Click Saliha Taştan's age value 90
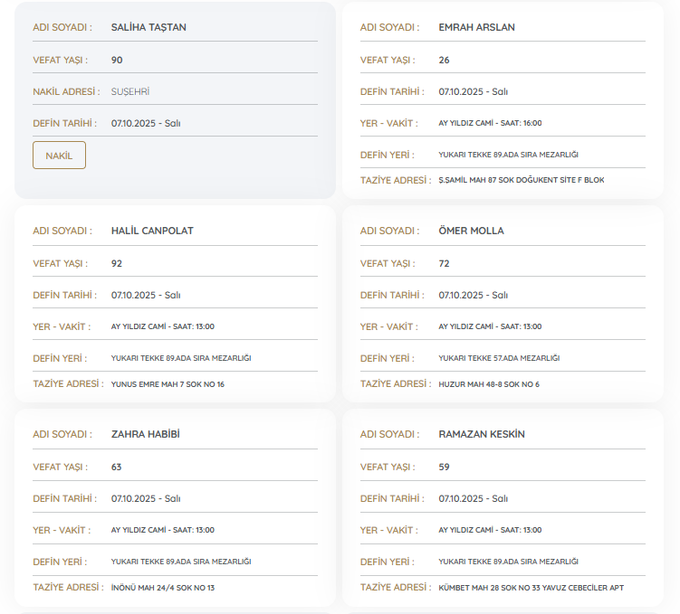The image size is (680, 614). click(117, 60)
